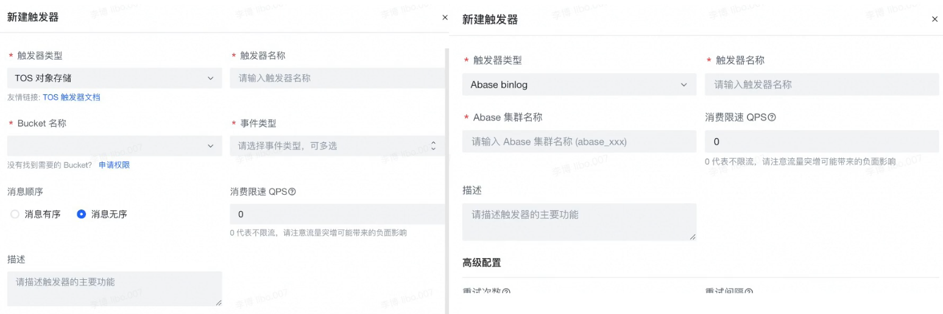This screenshot has height=314, width=943.
Task: Select the 消息有序 radio button
Action: pos(15,214)
